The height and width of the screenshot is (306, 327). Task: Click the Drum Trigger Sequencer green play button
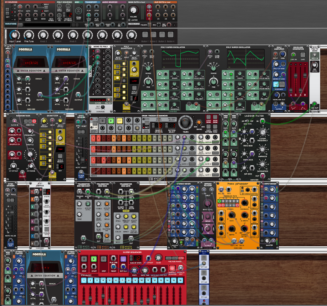(x=111, y=121)
